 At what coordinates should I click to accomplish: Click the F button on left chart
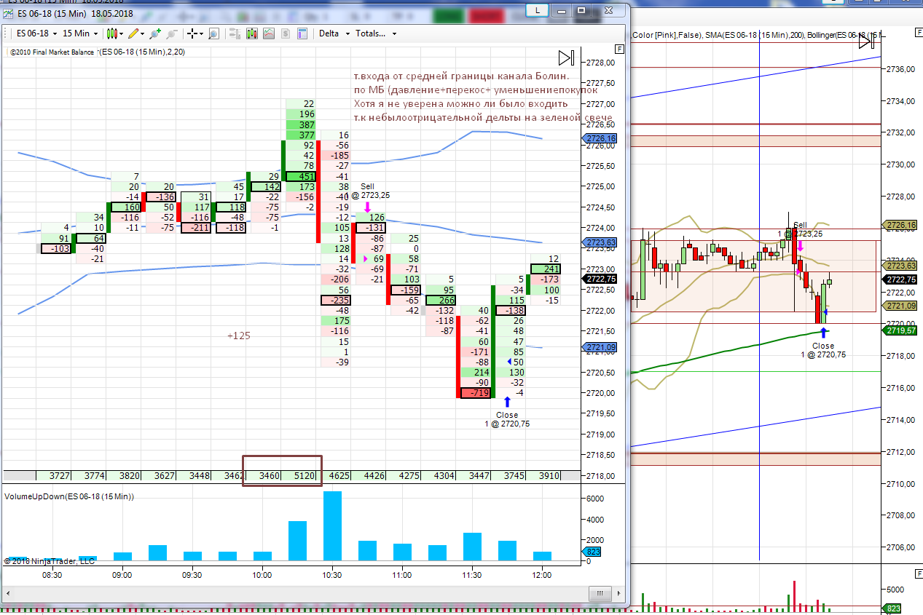tap(619, 49)
